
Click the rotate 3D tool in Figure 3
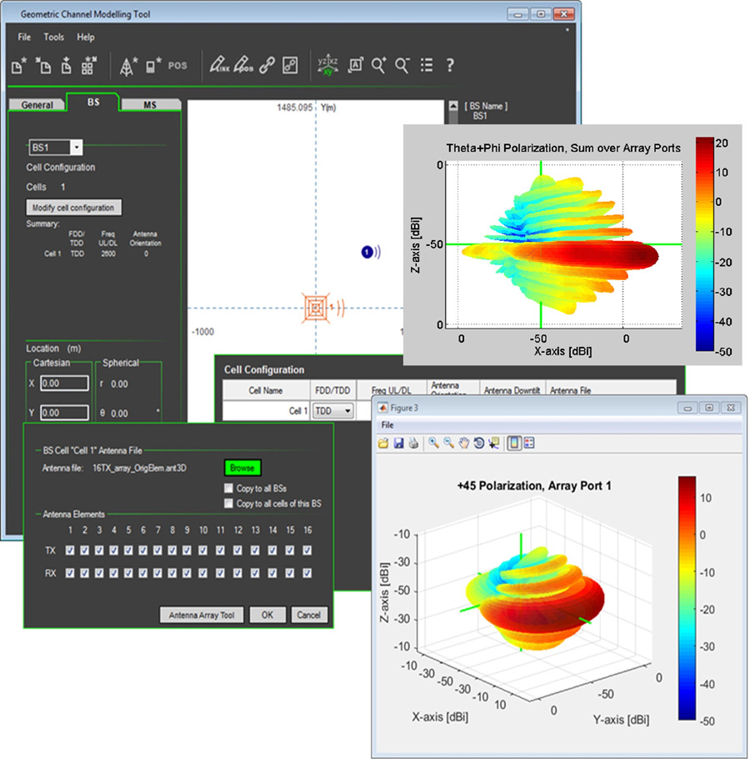pyautogui.click(x=479, y=443)
